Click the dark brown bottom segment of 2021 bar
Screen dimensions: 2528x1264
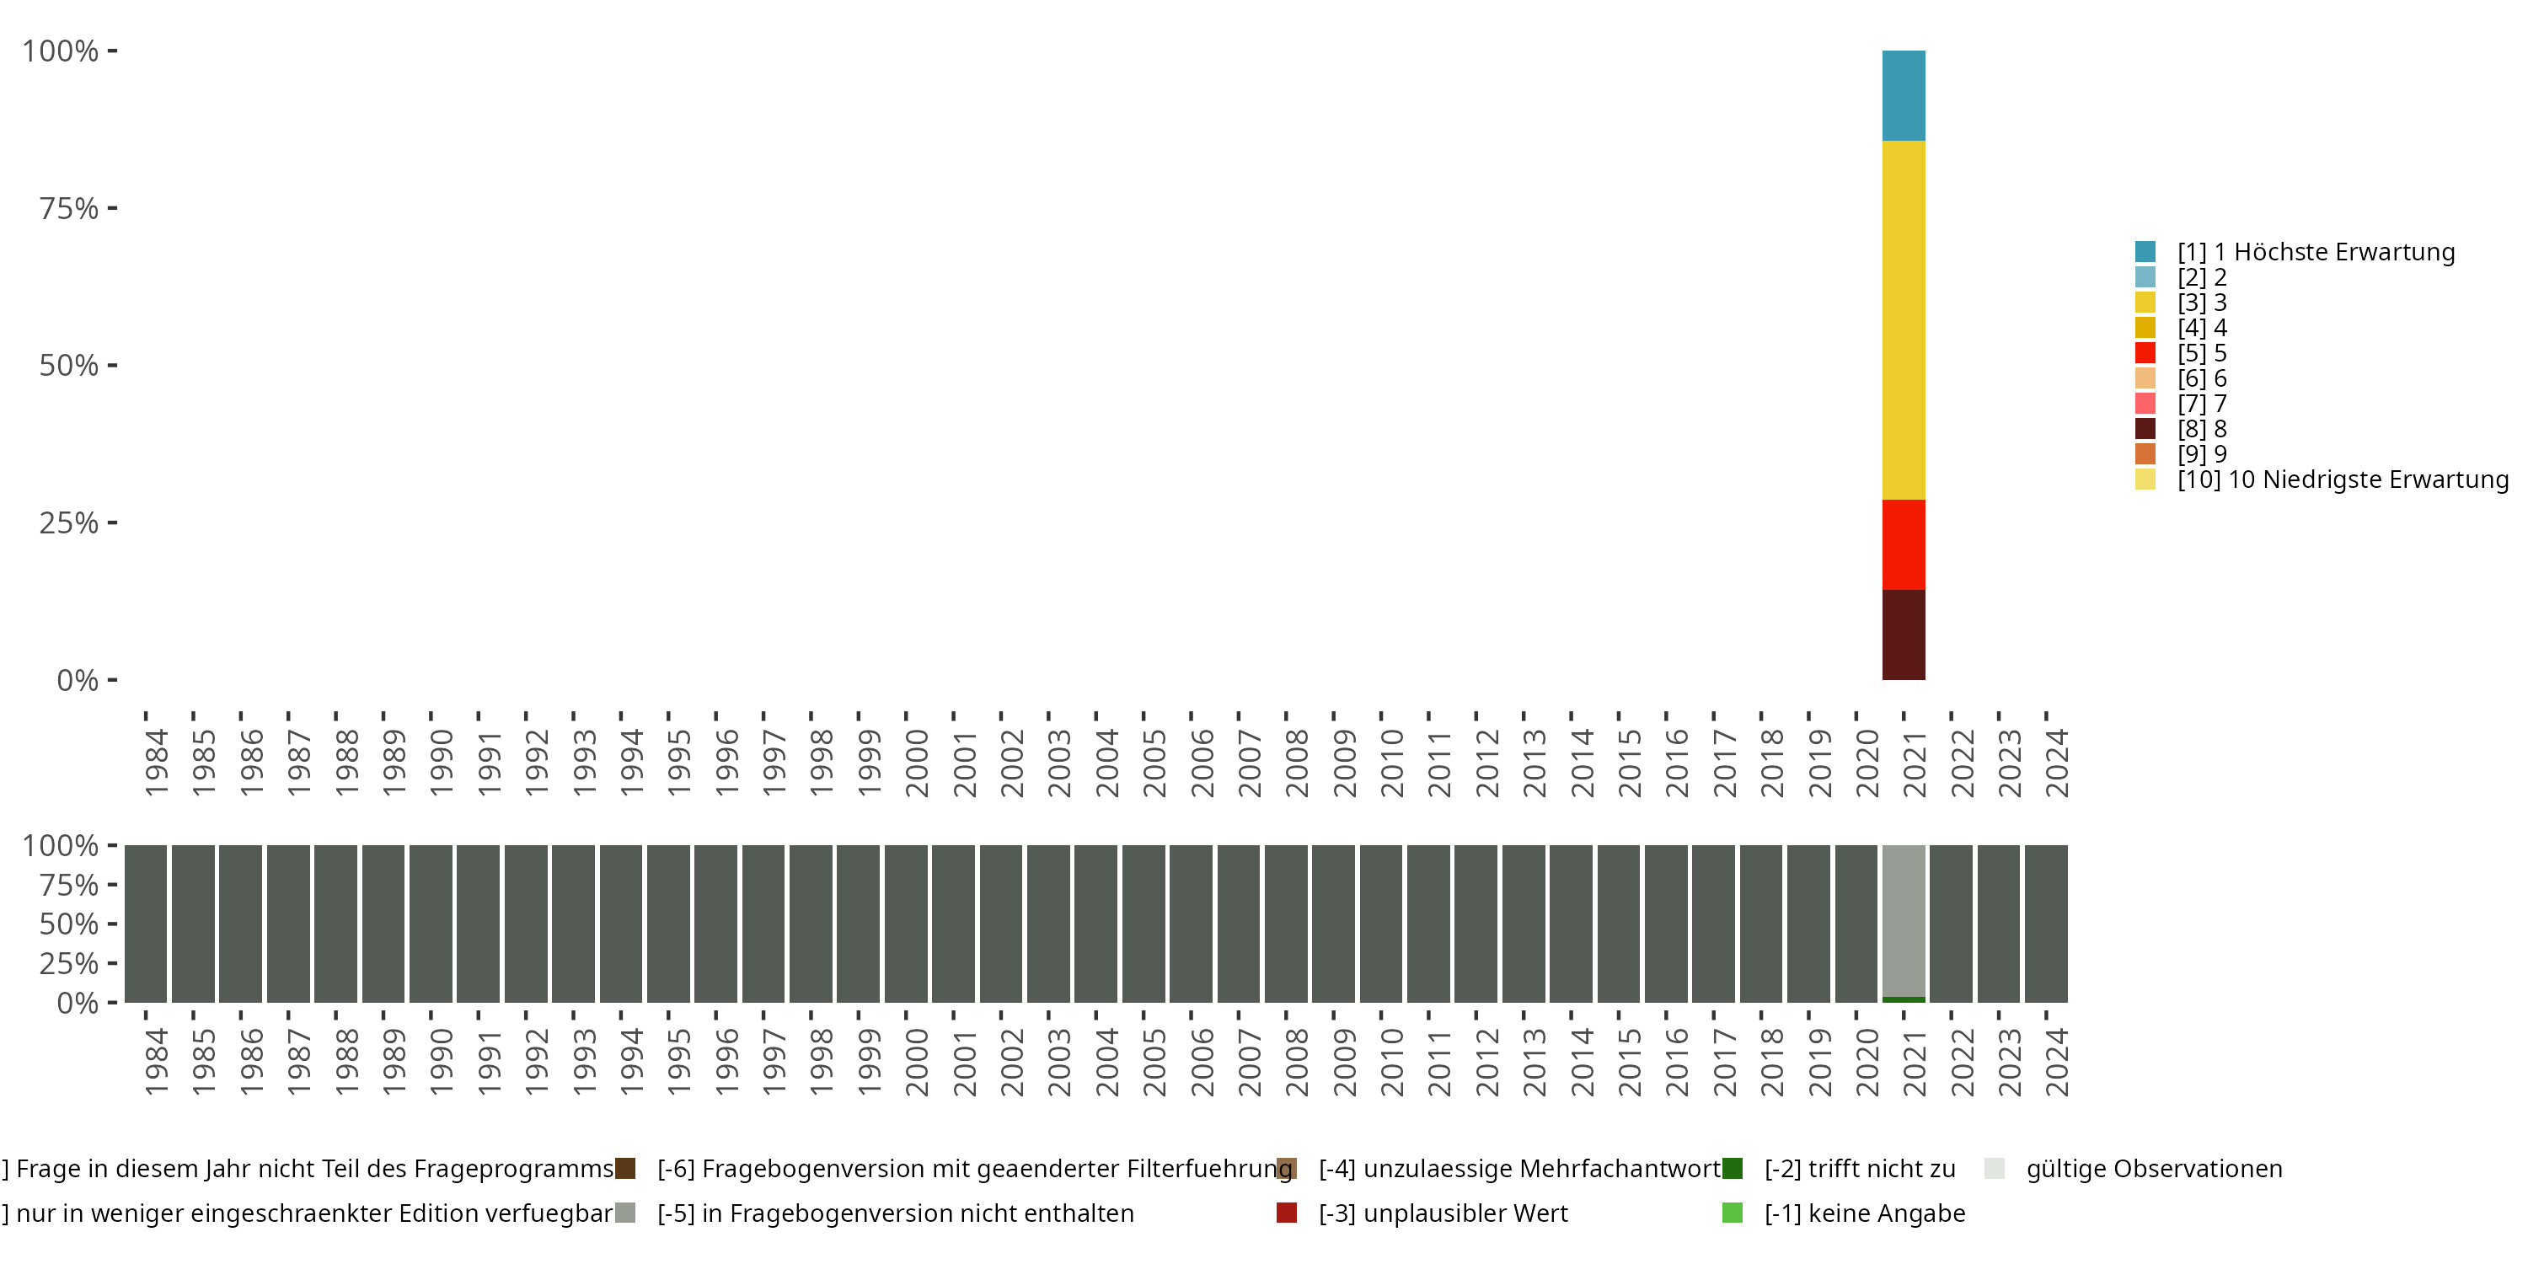(1903, 635)
